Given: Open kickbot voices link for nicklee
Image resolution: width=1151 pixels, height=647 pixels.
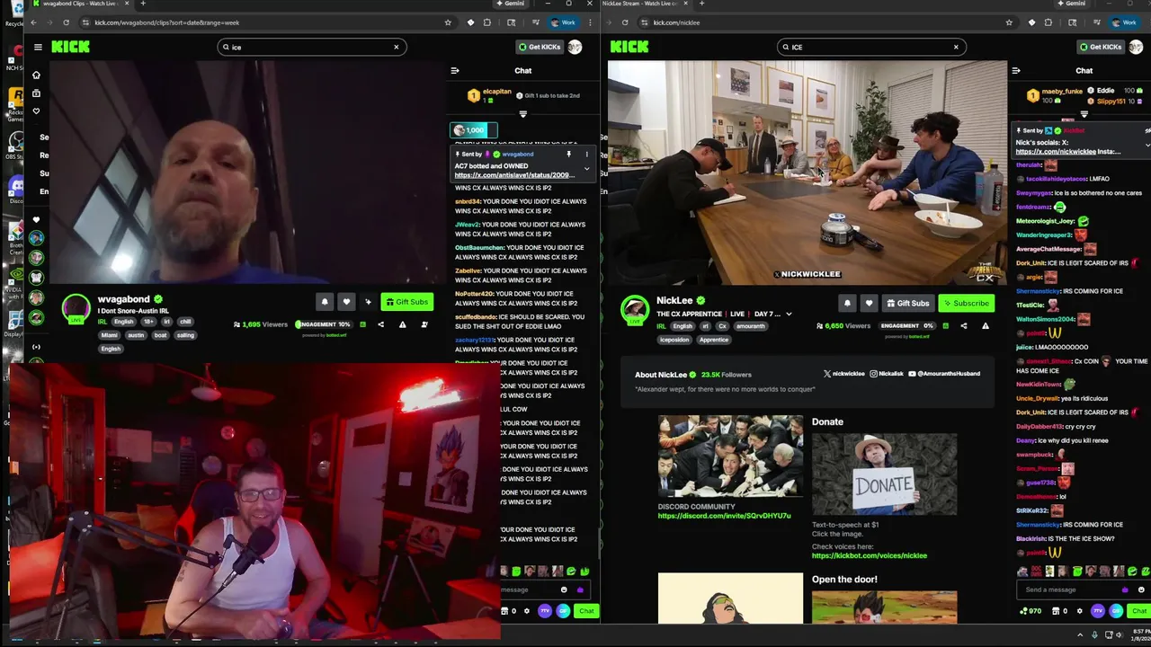Looking at the screenshot, I should tap(869, 555).
